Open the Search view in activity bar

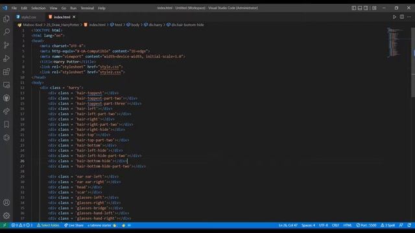pyautogui.click(x=6, y=32)
